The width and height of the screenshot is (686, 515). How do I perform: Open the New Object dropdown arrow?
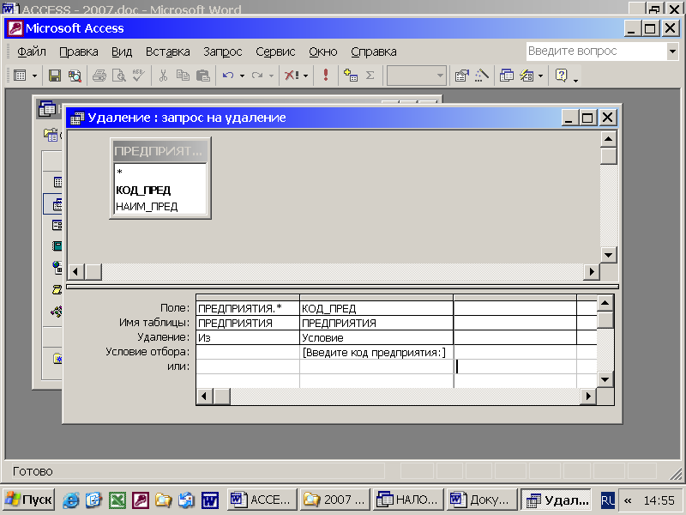pos(541,76)
